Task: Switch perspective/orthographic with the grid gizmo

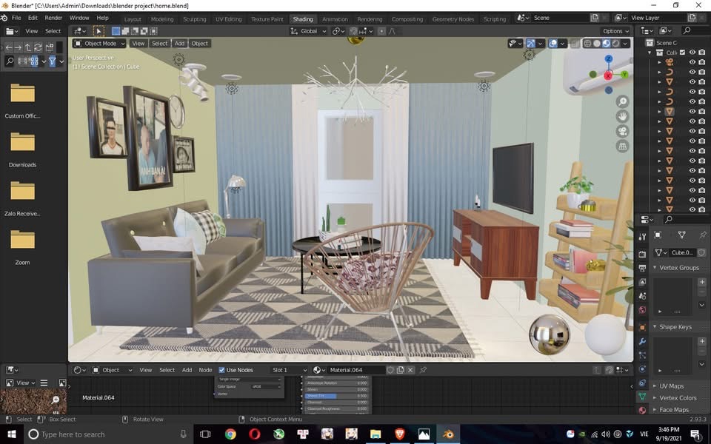Action: 622,147
